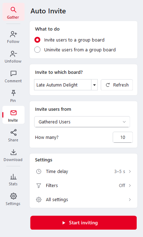Click the Off value for Filters
The image size is (143, 237).
click(122, 185)
